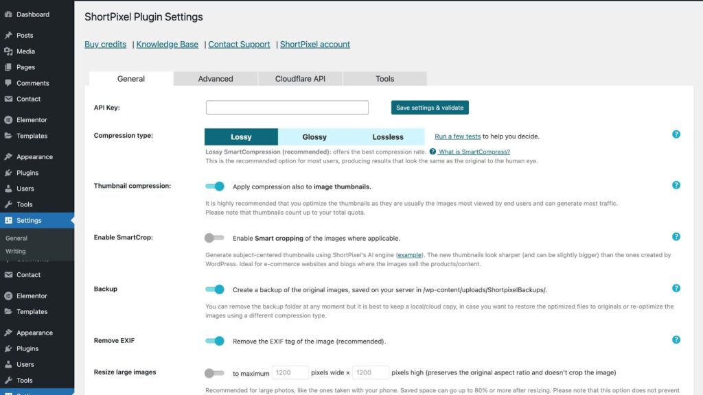
Task: Open the Buy credits link
Action: (x=105, y=45)
